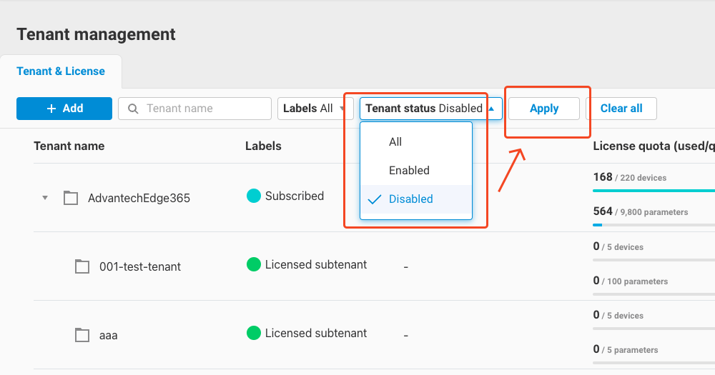Click the cyan Subscribed label dot
Image resolution: width=715 pixels, height=375 pixels.
coord(254,196)
